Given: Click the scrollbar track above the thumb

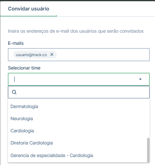Looking at the screenshot, I should (x=148, y=119).
